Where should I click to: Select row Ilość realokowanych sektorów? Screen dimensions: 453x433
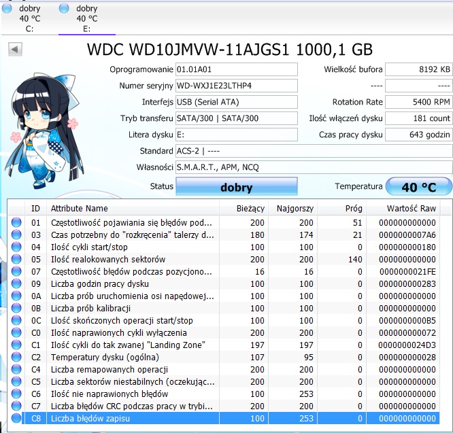click(x=224, y=259)
